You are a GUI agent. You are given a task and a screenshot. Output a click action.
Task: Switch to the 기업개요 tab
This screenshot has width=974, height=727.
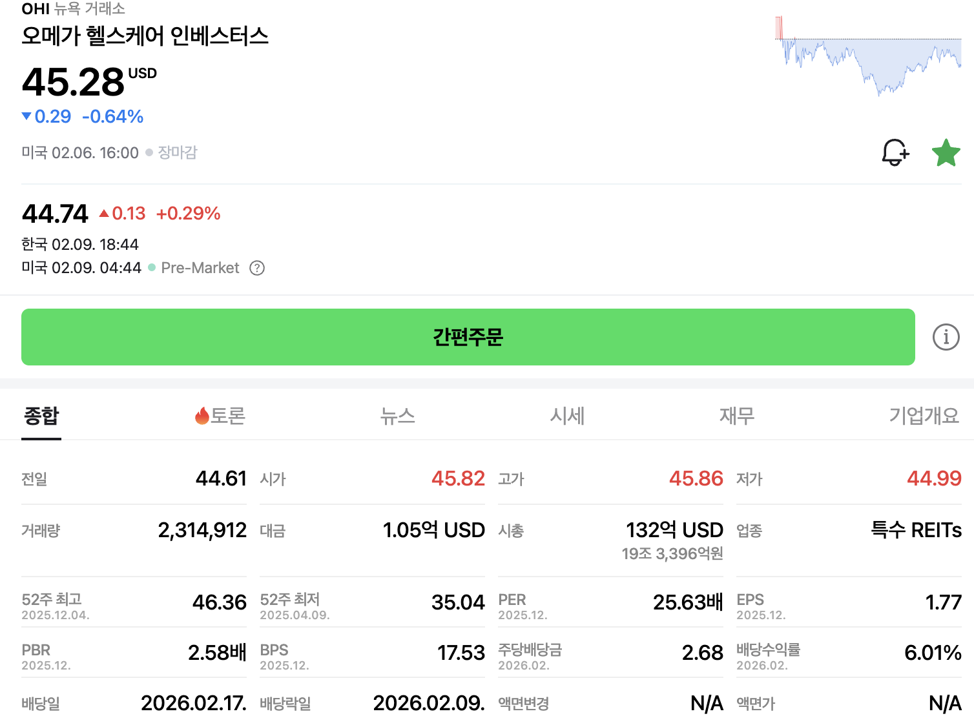click(x=924, y=416)
